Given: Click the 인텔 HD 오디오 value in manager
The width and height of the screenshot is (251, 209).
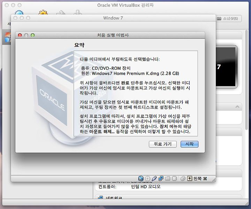Looking at the screenshot, I should 145,187.
